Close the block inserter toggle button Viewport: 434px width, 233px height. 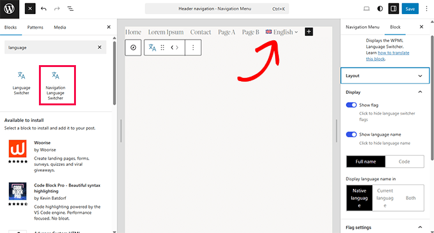[x=30, y=9]
